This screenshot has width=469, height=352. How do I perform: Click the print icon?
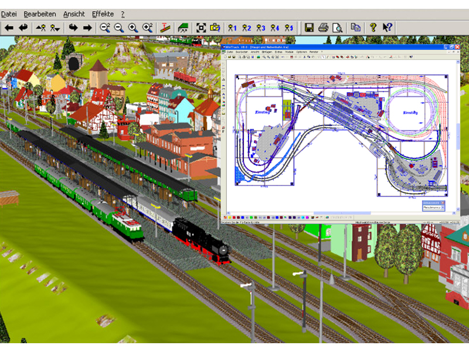pos(323,27)
